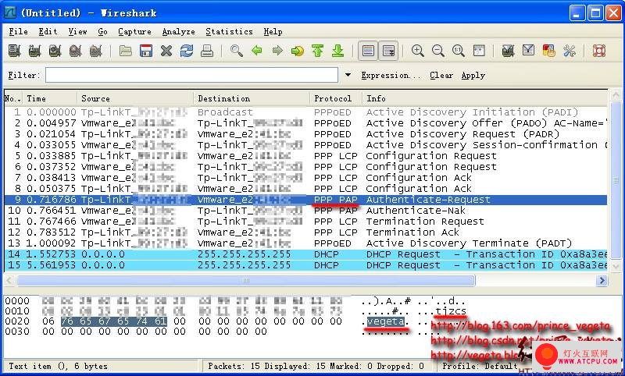Sort by Source column header

click(x=135, y=98)
